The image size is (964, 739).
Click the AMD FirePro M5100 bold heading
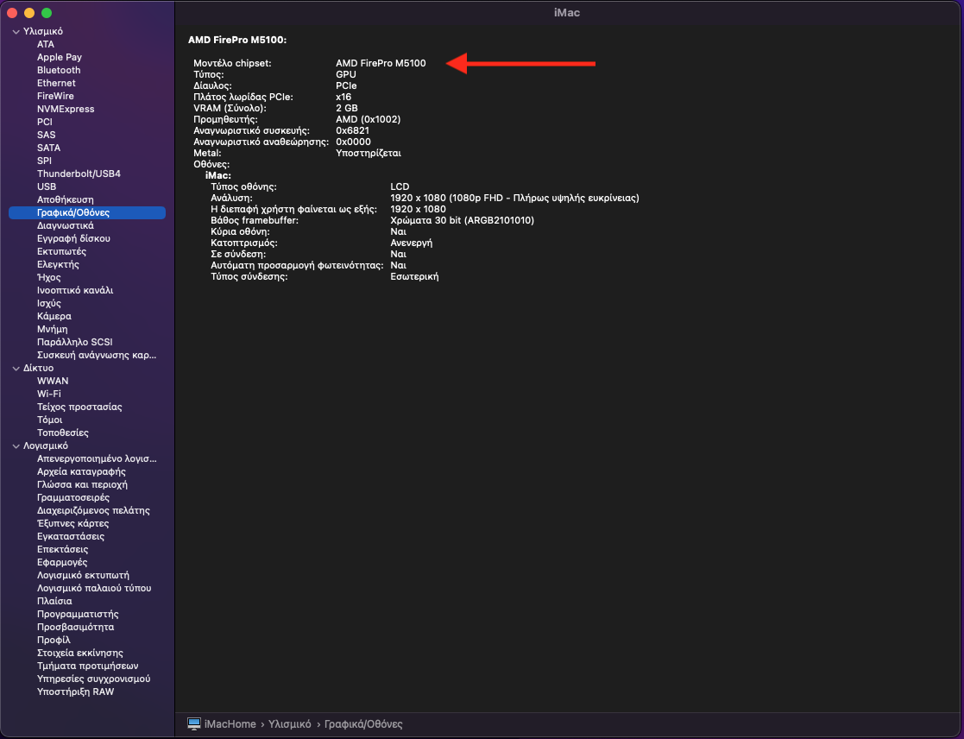point(237,40)
